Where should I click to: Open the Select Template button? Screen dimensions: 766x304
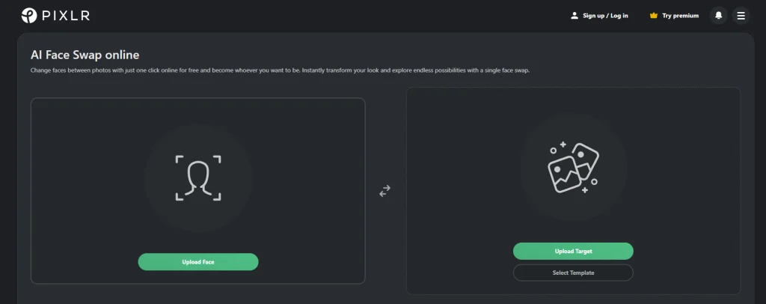pyautogui.click(x=573, y=273)
